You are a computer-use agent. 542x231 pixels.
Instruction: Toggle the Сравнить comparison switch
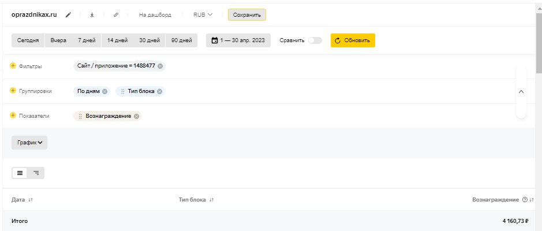(x=315, y=40)
